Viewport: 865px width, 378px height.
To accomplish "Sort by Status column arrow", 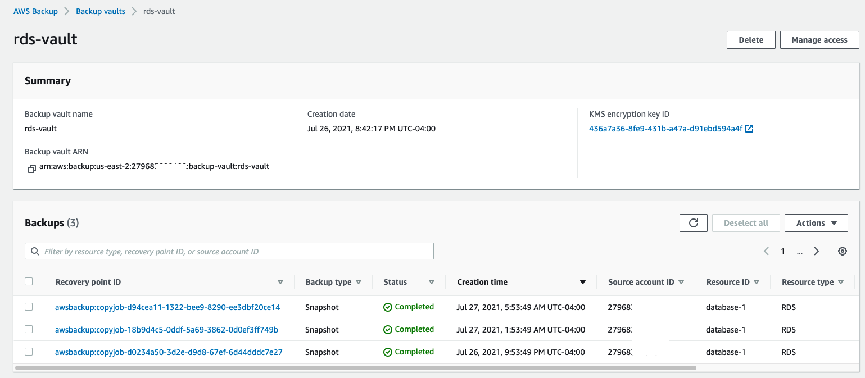I will [x=432, y=282].
